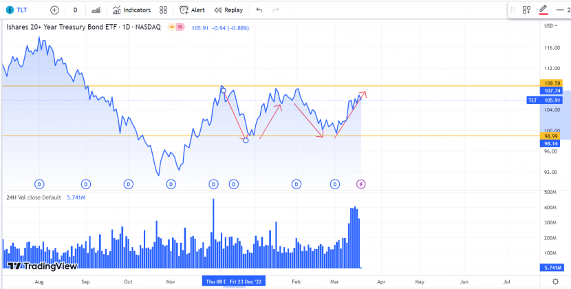This screenshot has height=289, width=571.
Task: Click the compare or add symbol plus icon
Action: (x=54, y=10)
